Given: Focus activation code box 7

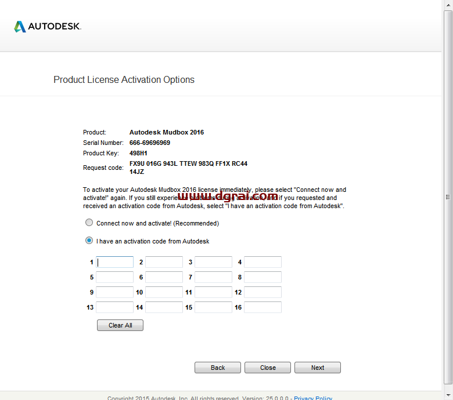Looking at the screenshot, I should pyautogui.click(x=213, y=277).
